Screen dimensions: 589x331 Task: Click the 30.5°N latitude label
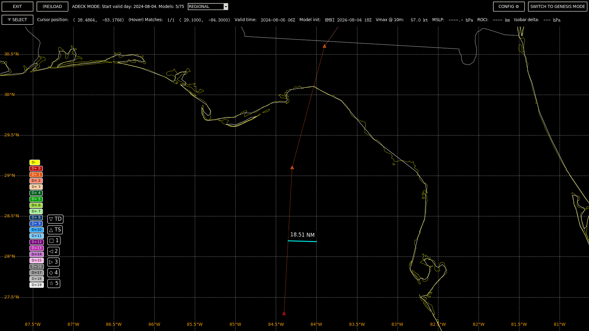click(x=12, y=54)
